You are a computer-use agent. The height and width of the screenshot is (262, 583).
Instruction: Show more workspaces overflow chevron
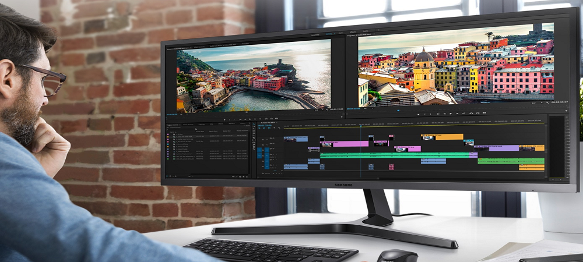click(379, 30)
